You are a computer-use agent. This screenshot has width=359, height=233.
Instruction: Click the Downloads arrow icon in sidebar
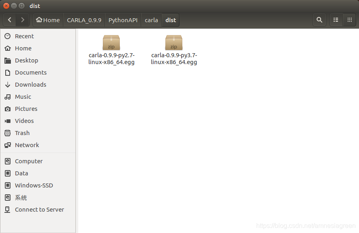(8, 85)
